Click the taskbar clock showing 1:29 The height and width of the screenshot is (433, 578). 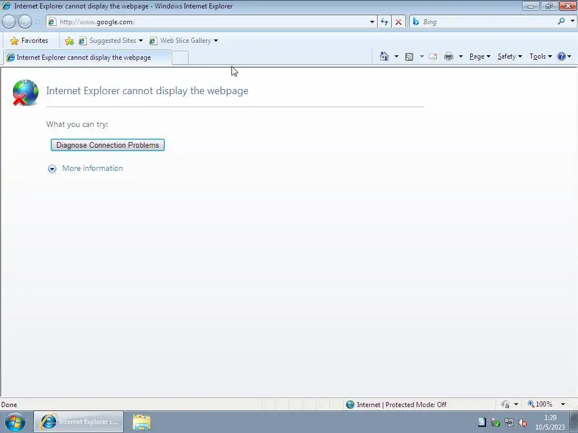550,422
